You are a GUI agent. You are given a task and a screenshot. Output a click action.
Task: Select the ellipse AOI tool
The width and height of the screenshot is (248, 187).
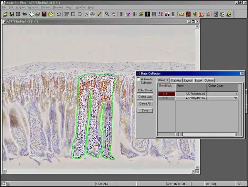coord(80,14)
